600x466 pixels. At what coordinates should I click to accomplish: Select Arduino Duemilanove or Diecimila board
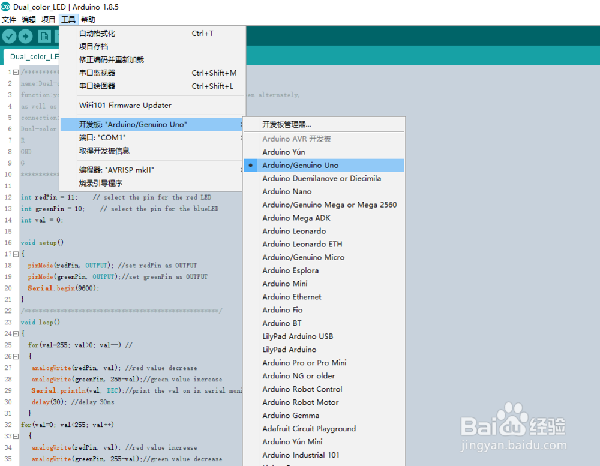[324, 178]
